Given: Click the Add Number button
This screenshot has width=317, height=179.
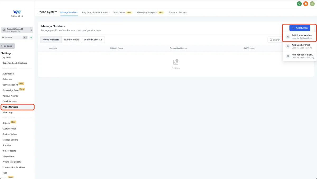Looking at the screenshot, I should (x=300, y=28).
